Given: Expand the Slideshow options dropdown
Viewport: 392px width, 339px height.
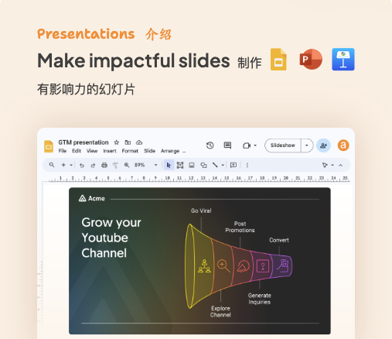Looking at the screenshot, I should [307, 146].
